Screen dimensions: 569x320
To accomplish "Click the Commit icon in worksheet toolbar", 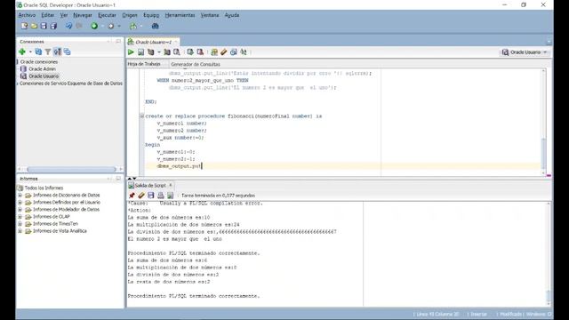I will tap(190, 52).
